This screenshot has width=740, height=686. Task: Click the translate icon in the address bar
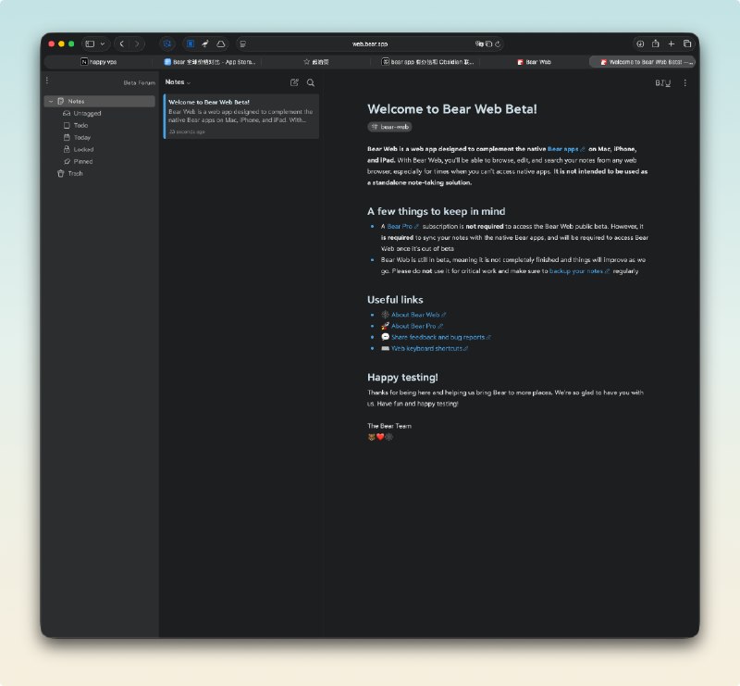[479, 44]
